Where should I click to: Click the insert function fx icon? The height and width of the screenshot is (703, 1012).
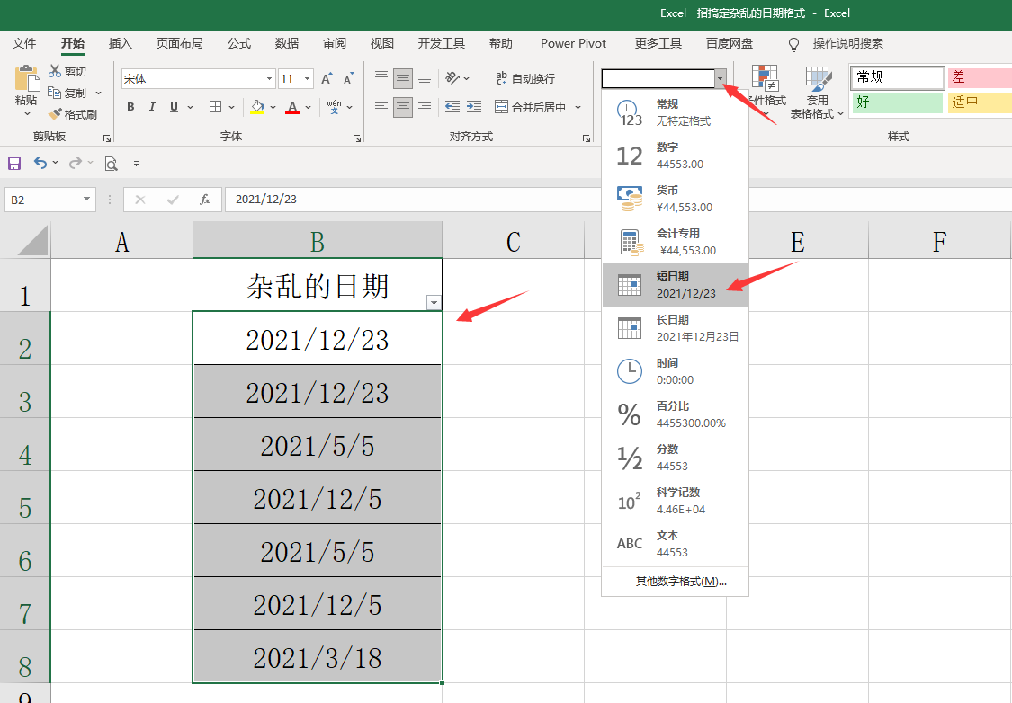click(205, 200)
